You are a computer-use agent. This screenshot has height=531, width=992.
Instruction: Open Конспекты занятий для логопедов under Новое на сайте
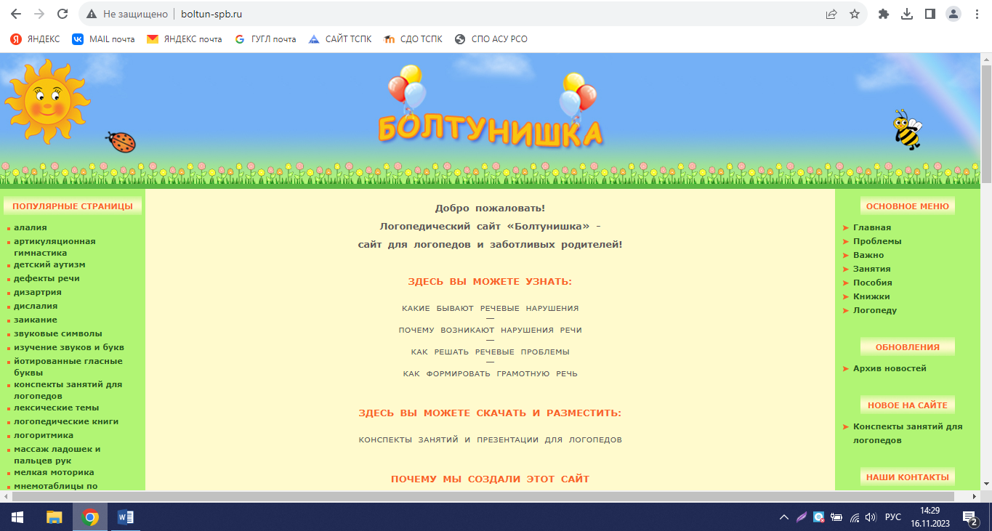pos(908,433)
